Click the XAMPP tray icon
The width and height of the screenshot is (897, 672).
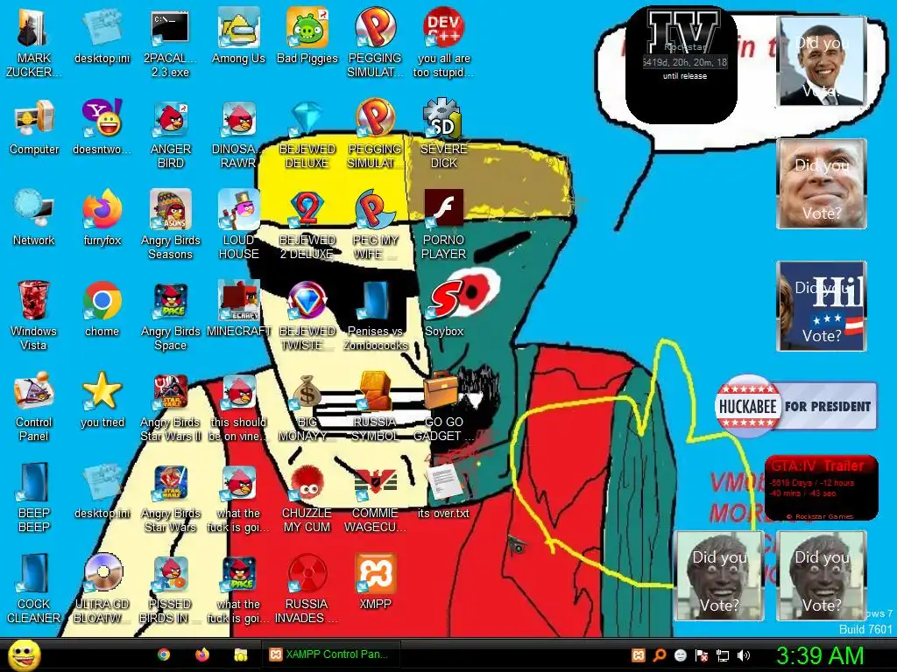tap(639, 654)
